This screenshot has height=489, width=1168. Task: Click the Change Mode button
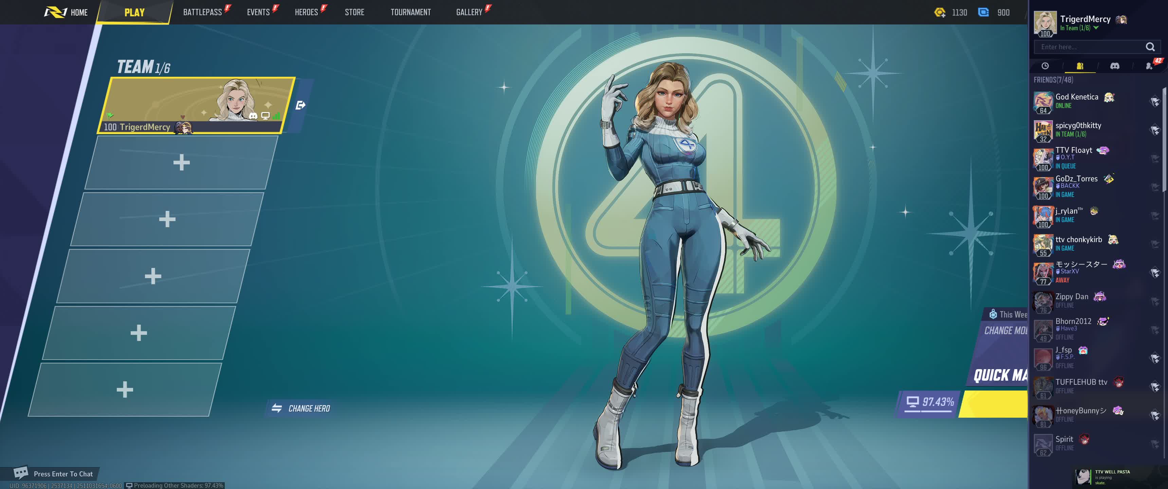[1005, 331]
